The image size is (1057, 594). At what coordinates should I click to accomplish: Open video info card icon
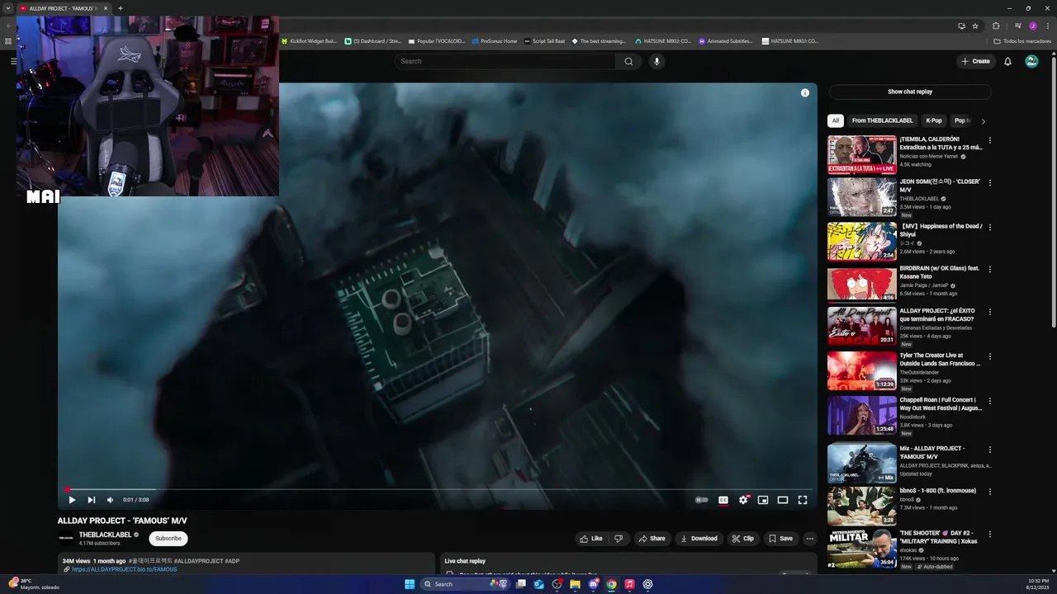(x=805, y=92)
